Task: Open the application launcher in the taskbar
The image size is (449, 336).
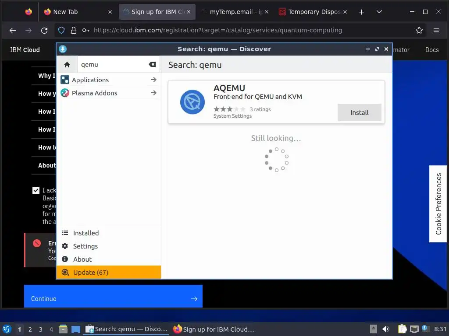Action: pos(7,329)
